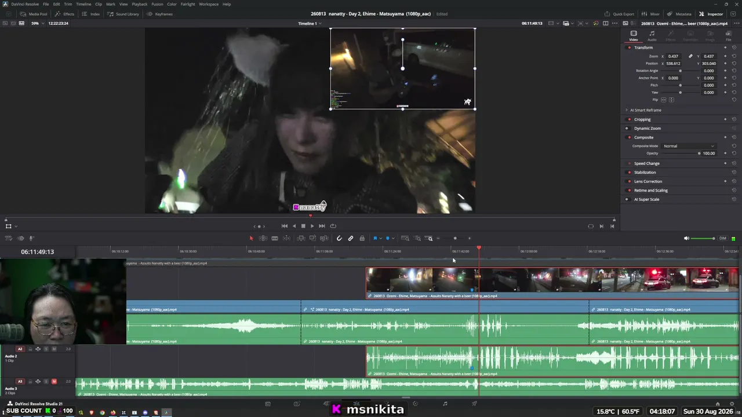Open the Mixer panel
Image resolution: width=742 pixels, height=417 pixels.
pos(652,14)
